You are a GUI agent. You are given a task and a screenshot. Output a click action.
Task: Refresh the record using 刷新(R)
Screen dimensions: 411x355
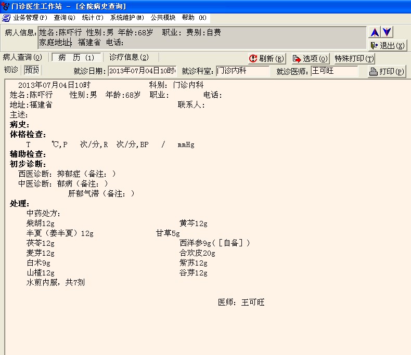coord(266,58)
